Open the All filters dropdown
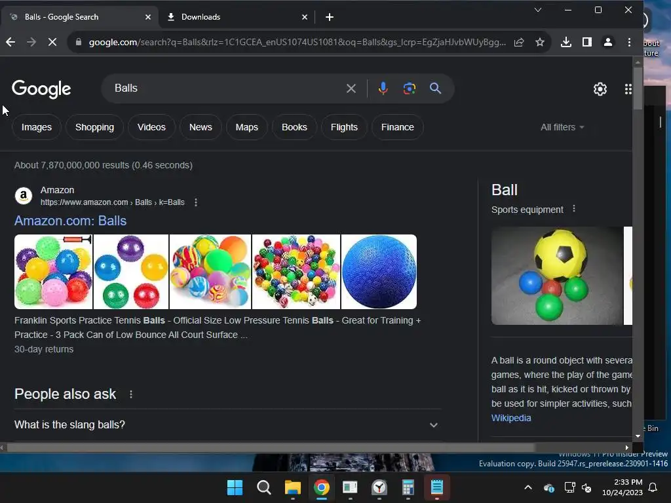Viewport: 671px width, 503px height. (562, 127)
